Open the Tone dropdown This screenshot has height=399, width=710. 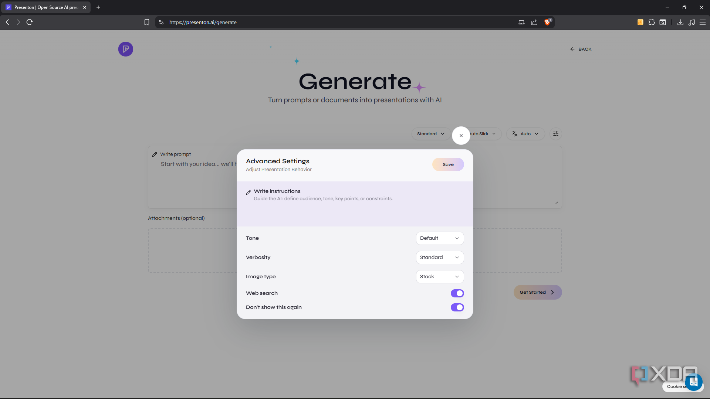click(440, 238)
